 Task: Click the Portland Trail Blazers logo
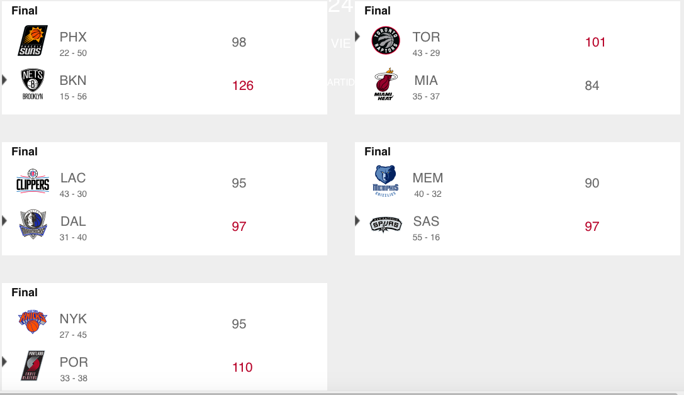pos(33,365)
